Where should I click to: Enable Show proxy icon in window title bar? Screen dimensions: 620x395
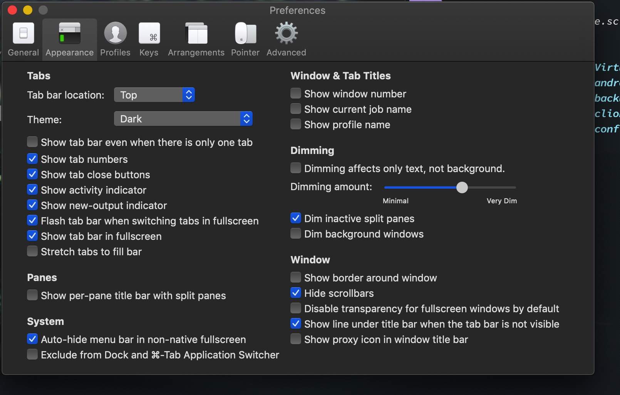(x=296, y=339)
